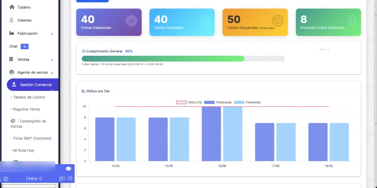Click the chat message bubble icon
This screenshot has height=188, width=377.
pyautogui.click(x=62, y=178)
